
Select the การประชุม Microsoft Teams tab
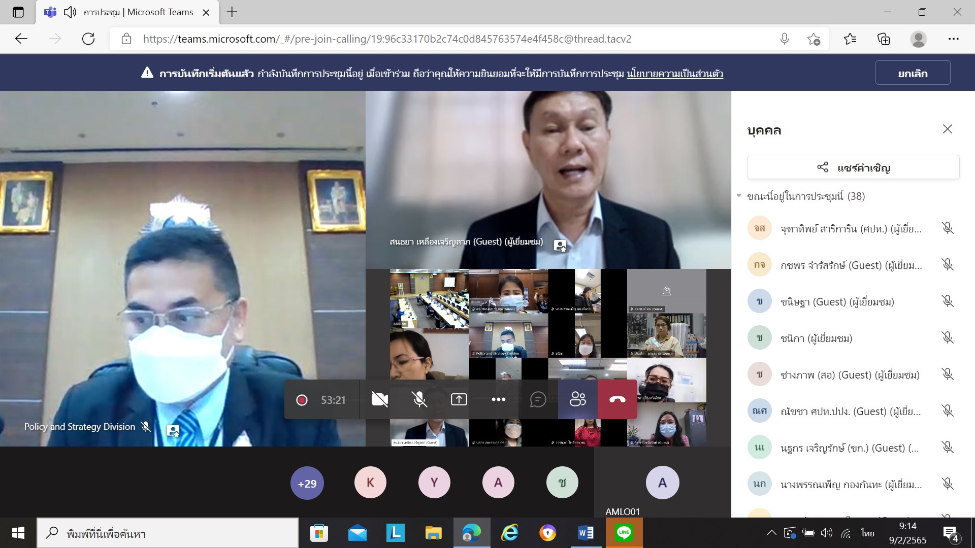coord(127,12)
